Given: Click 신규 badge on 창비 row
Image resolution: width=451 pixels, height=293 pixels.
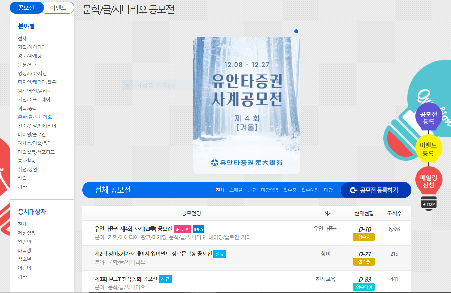Looking at the screenshot, I should click(220, 254).
